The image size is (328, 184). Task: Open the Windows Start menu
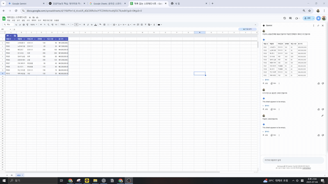pos(4,181)
